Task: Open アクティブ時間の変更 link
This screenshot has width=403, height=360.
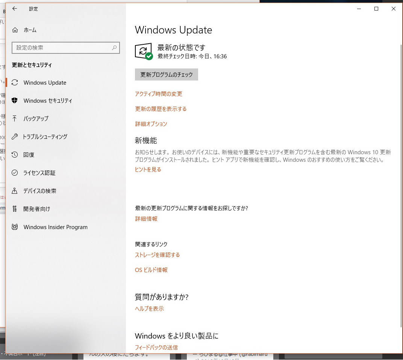Action: pos(159,94)
